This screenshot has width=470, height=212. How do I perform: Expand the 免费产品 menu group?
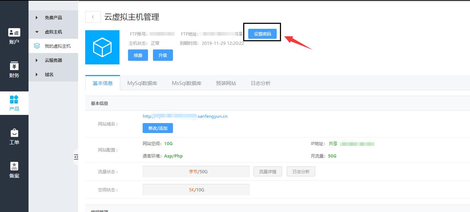53,18
